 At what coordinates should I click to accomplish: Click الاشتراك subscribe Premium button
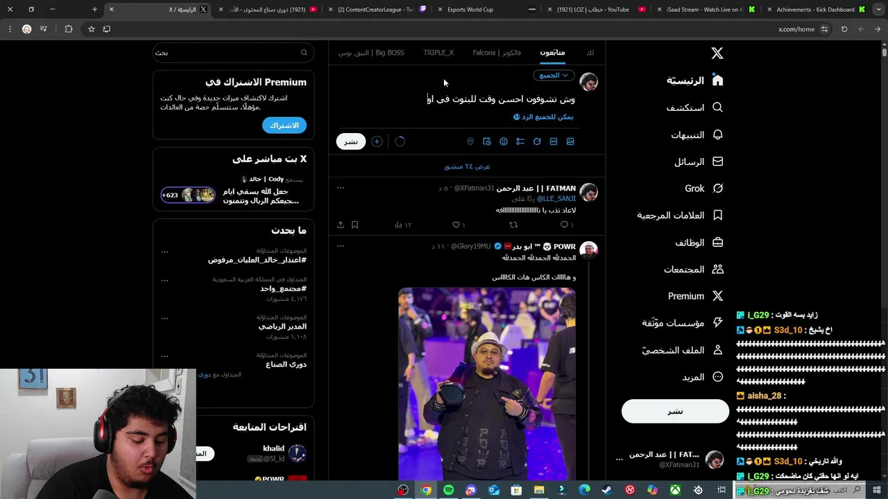(284, 125)
